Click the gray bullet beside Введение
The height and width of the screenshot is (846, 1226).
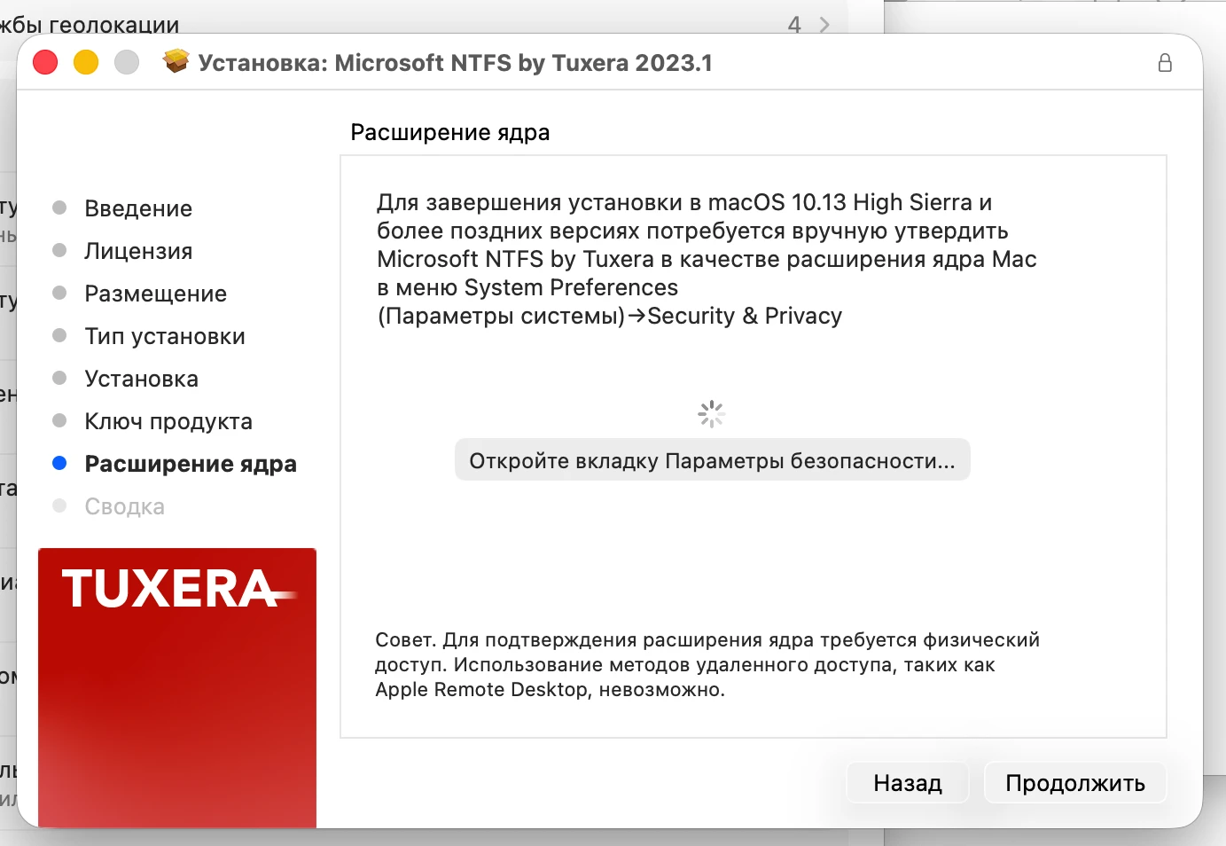pyautogui.click(x=59, y=208)
